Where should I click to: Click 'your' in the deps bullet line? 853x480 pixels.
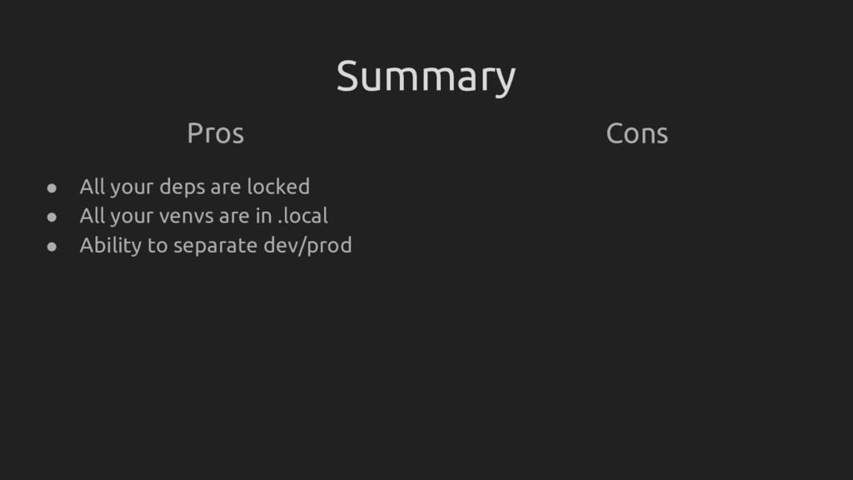pyautogui.click(x=132, y=187)
